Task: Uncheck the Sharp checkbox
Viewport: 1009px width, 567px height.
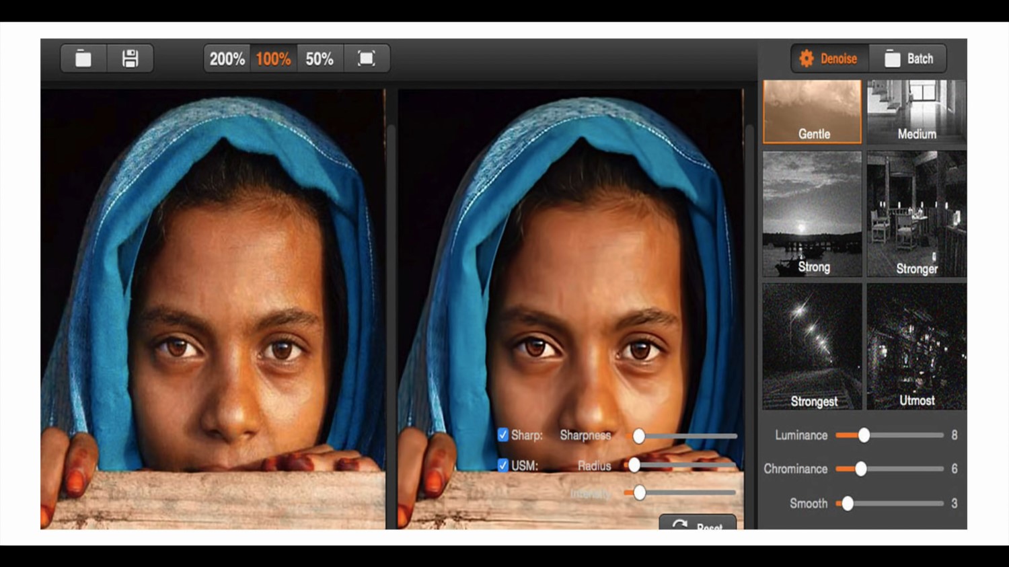Action: (502, 434)
